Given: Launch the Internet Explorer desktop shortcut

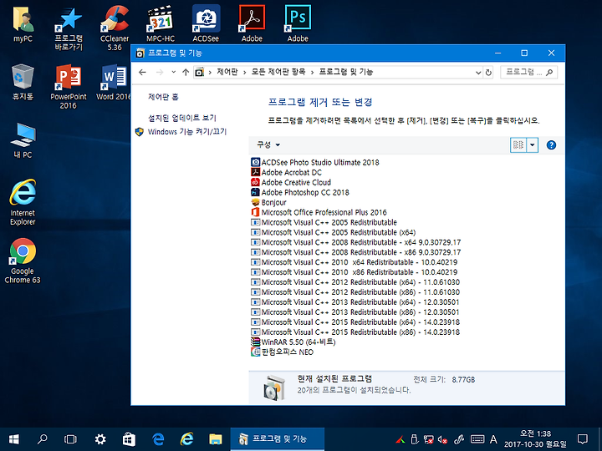Looking at the screenshot, I should [23, 202].
